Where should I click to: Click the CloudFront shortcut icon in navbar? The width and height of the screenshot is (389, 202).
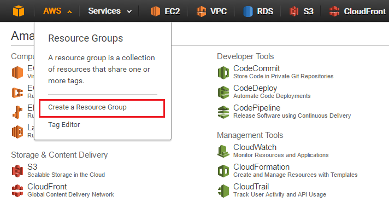334,11
